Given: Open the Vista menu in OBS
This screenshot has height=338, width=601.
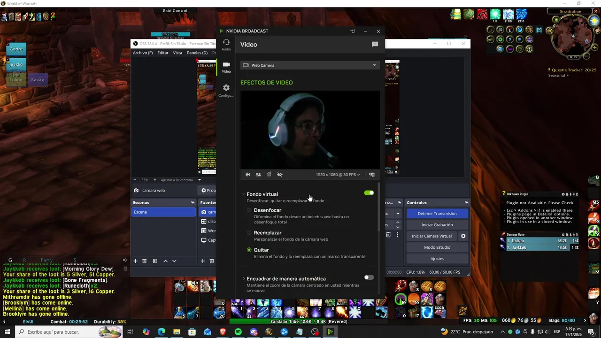Looking at the screenshot, I should point(177,53).
